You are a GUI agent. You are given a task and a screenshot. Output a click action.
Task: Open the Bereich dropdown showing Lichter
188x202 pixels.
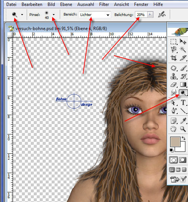click(95, 15)
